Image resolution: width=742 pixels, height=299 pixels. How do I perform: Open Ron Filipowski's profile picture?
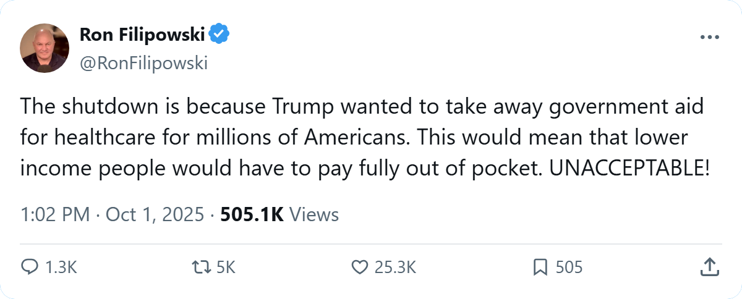44,48
